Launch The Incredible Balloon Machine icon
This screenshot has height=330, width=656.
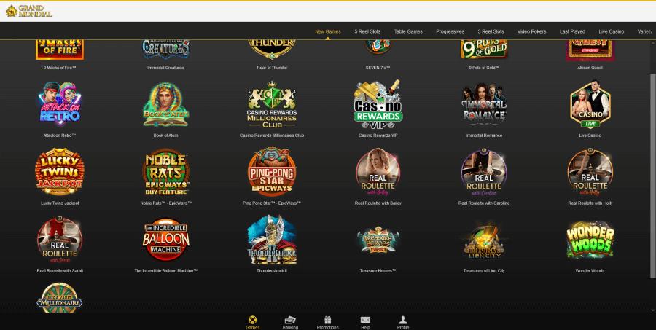(165, 239)
